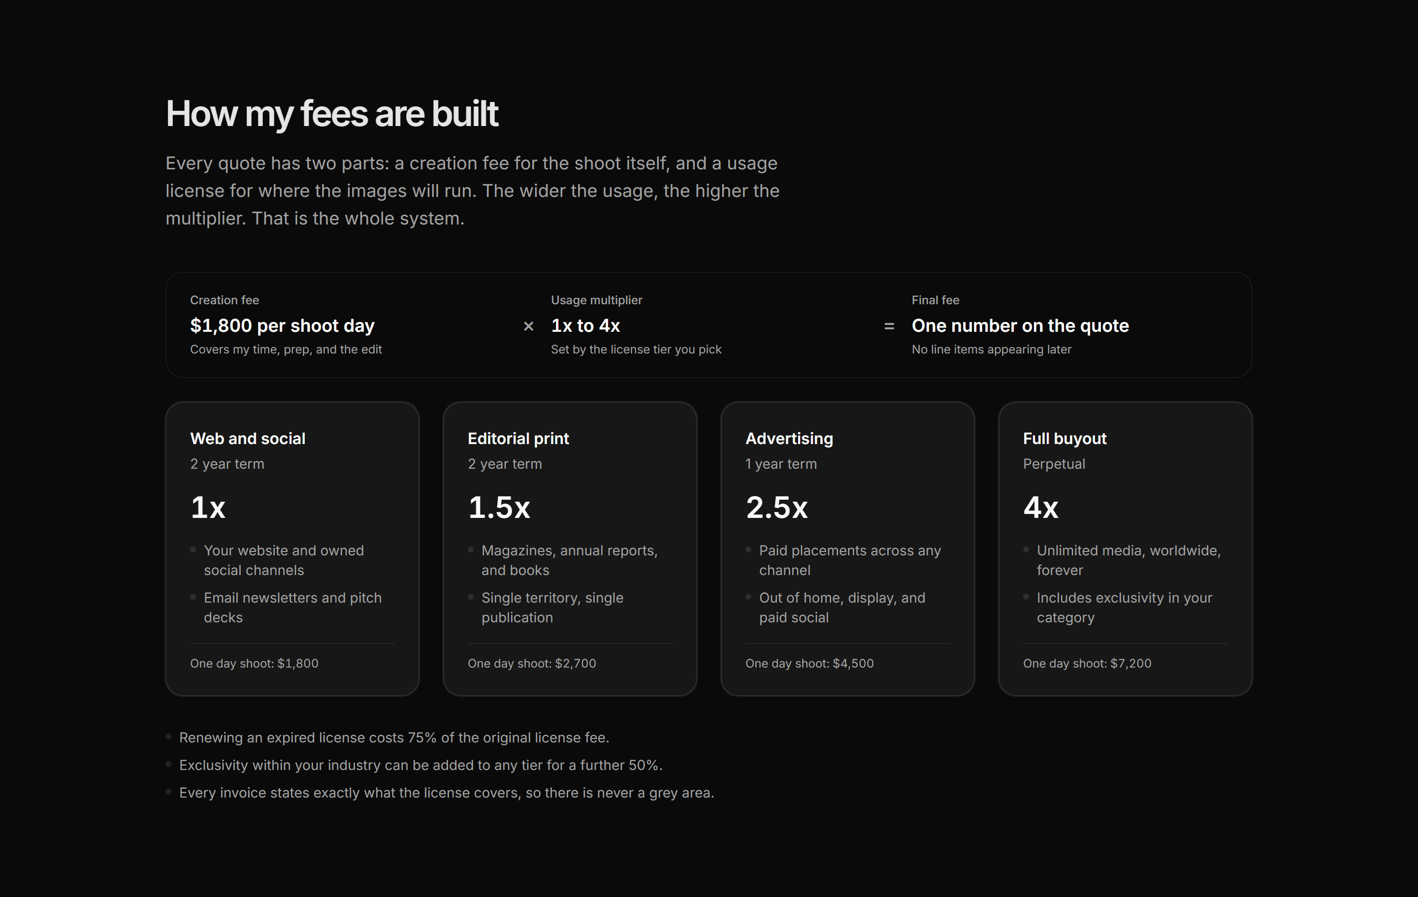Click the 1x multiplier value

pyautogui.click(x=208, y=507)
